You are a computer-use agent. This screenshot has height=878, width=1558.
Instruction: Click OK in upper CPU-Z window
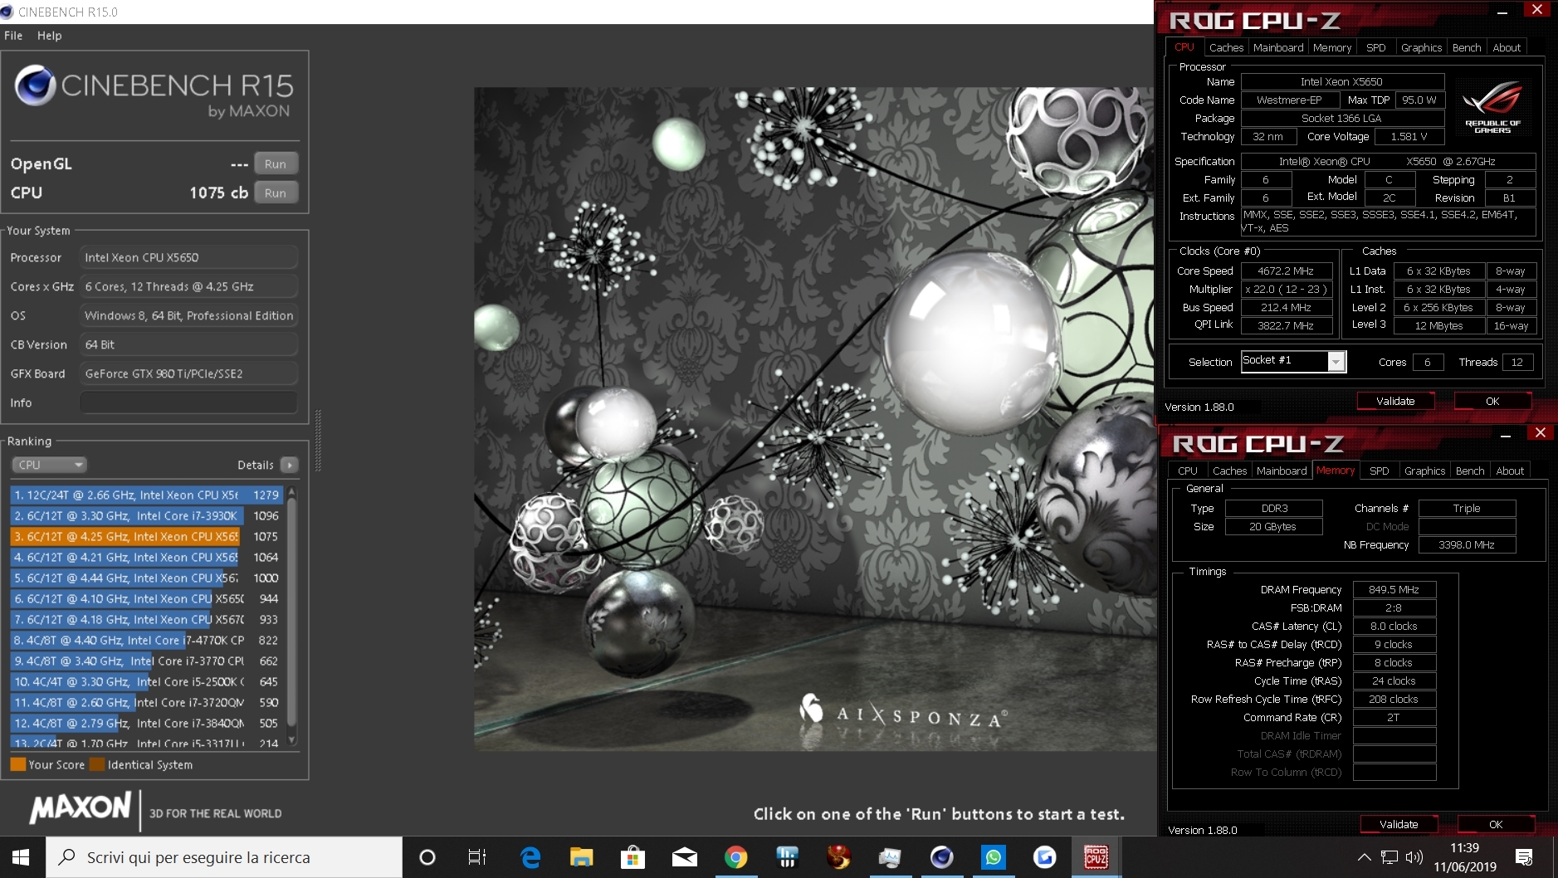click(x=1492, y=401)
